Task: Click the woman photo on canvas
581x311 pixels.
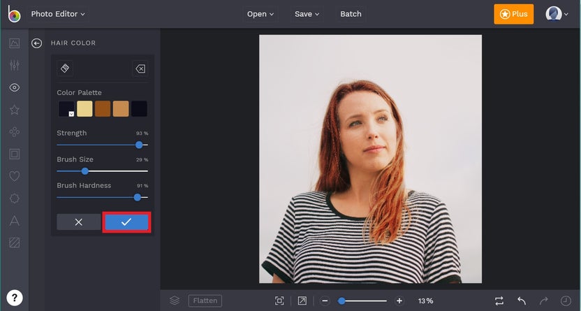Action: tap(371, 159)
